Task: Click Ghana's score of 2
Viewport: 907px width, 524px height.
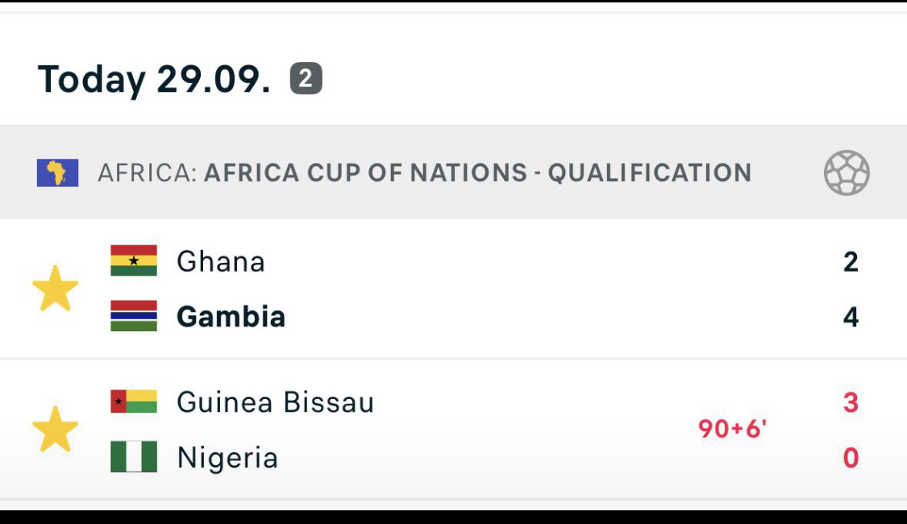Action: [851, 261]
